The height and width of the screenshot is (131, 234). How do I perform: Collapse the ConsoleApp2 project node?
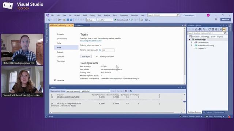coord(189,40)
